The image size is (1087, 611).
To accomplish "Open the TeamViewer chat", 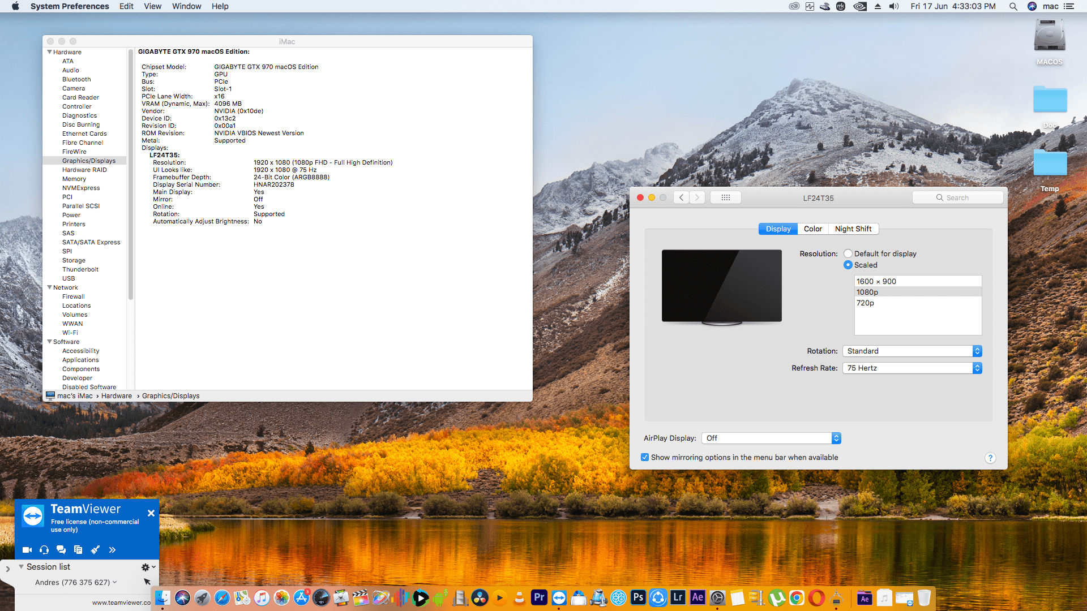I will pyautogui.click(x=61, y=549).
